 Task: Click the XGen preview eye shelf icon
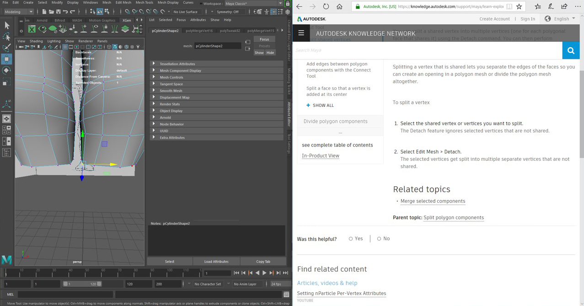point(42,29)
